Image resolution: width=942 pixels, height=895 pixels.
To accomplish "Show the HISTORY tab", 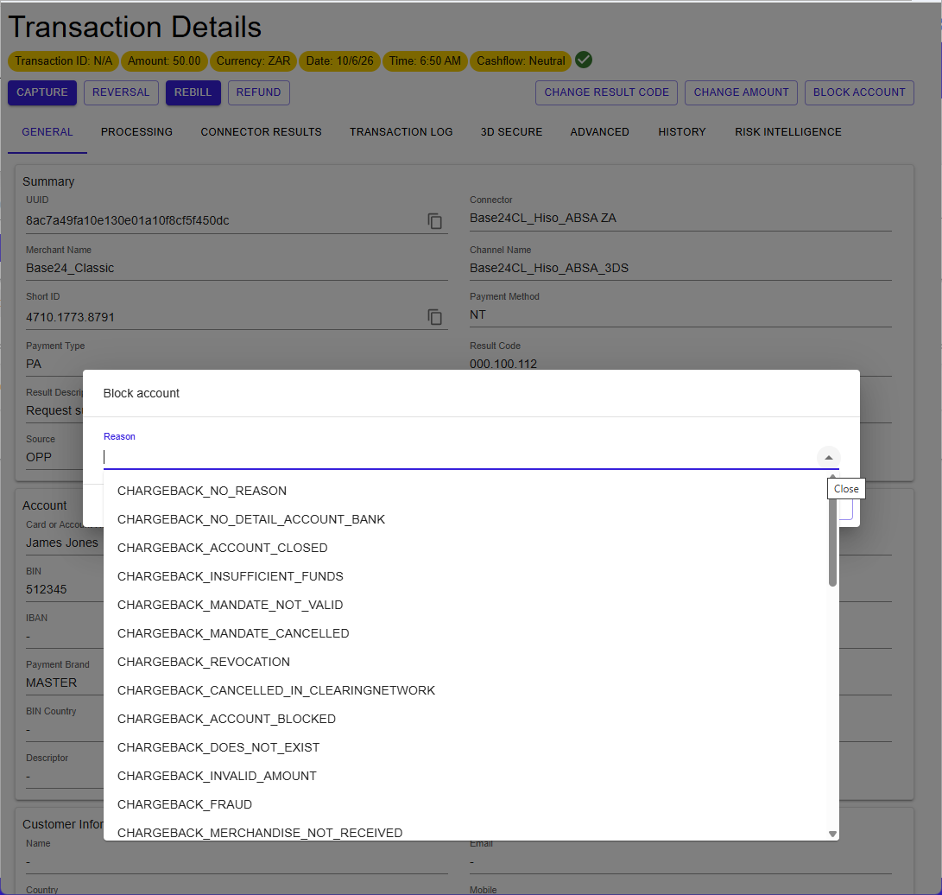I will 682,132.
